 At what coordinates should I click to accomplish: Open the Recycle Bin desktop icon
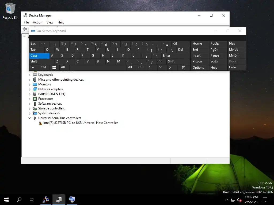tap(10, 11)
